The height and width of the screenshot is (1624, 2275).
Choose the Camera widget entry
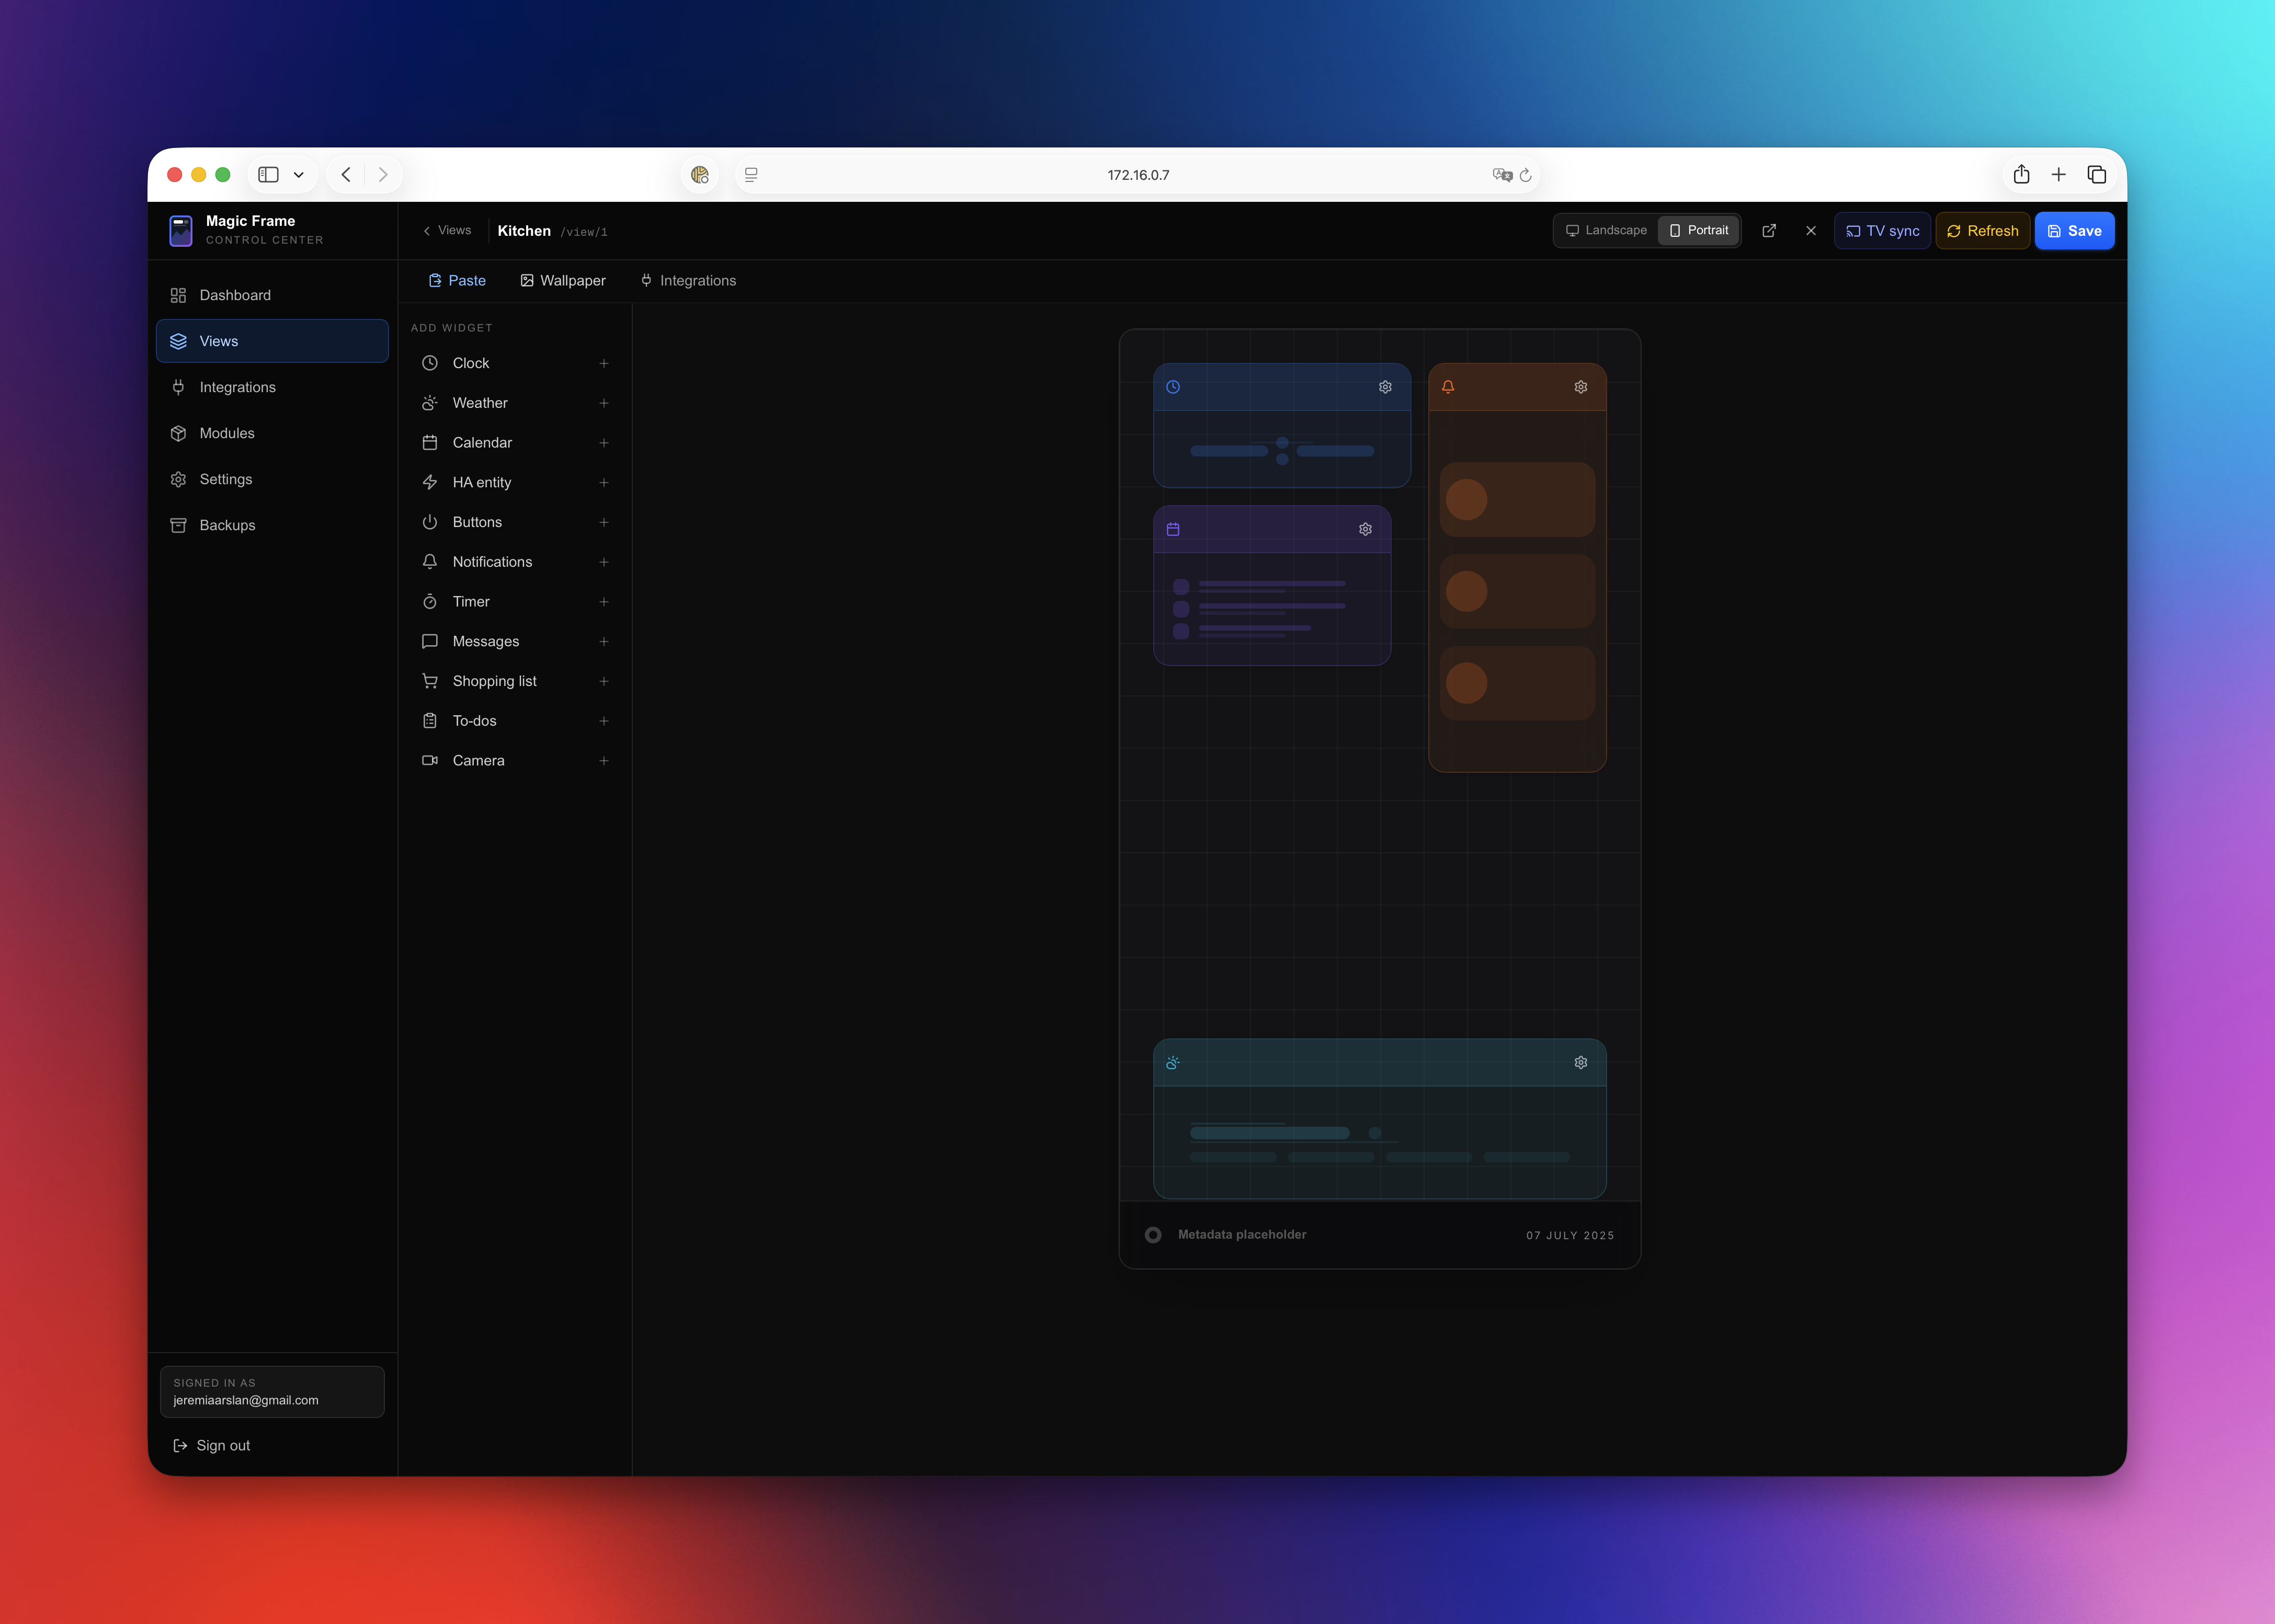pyautogui.click(x=515, y=761)
